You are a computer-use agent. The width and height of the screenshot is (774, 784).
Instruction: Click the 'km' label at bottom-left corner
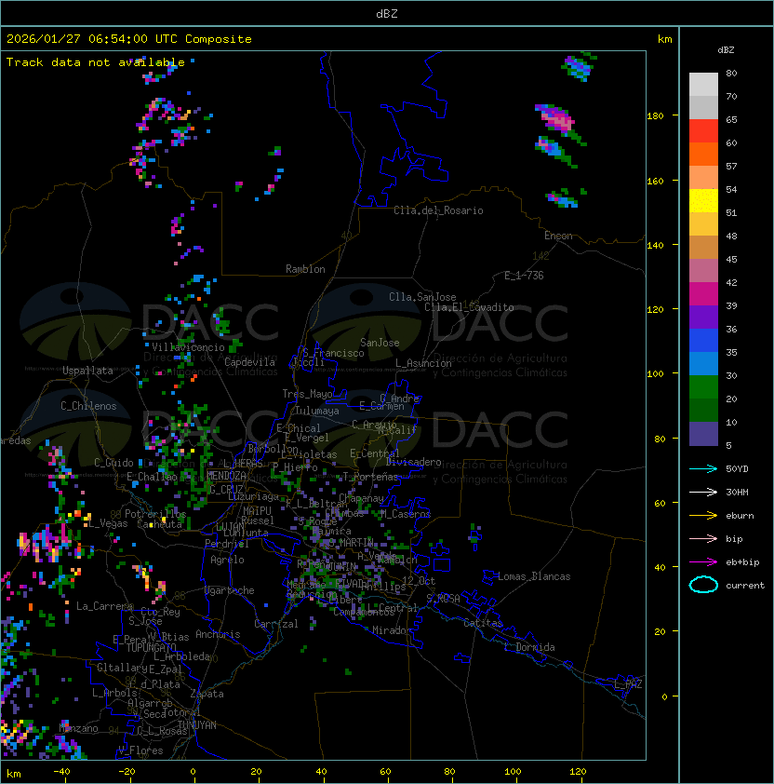point(14,774)
